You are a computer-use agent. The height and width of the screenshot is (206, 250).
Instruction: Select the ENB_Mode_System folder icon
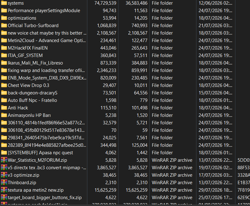(4, 78)
